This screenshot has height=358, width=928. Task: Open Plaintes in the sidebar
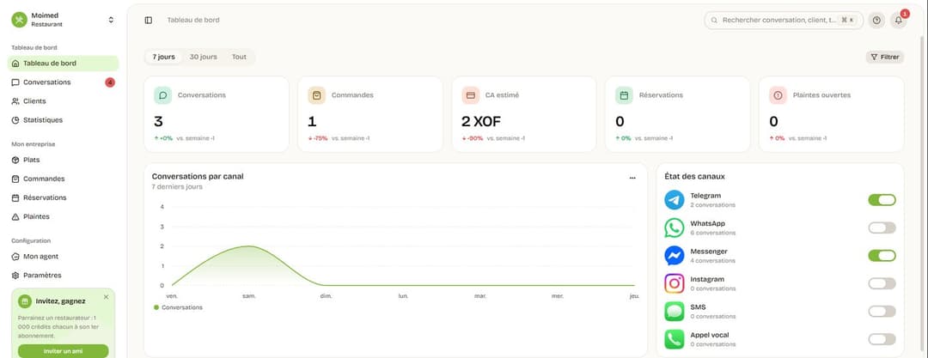point(64,216)
